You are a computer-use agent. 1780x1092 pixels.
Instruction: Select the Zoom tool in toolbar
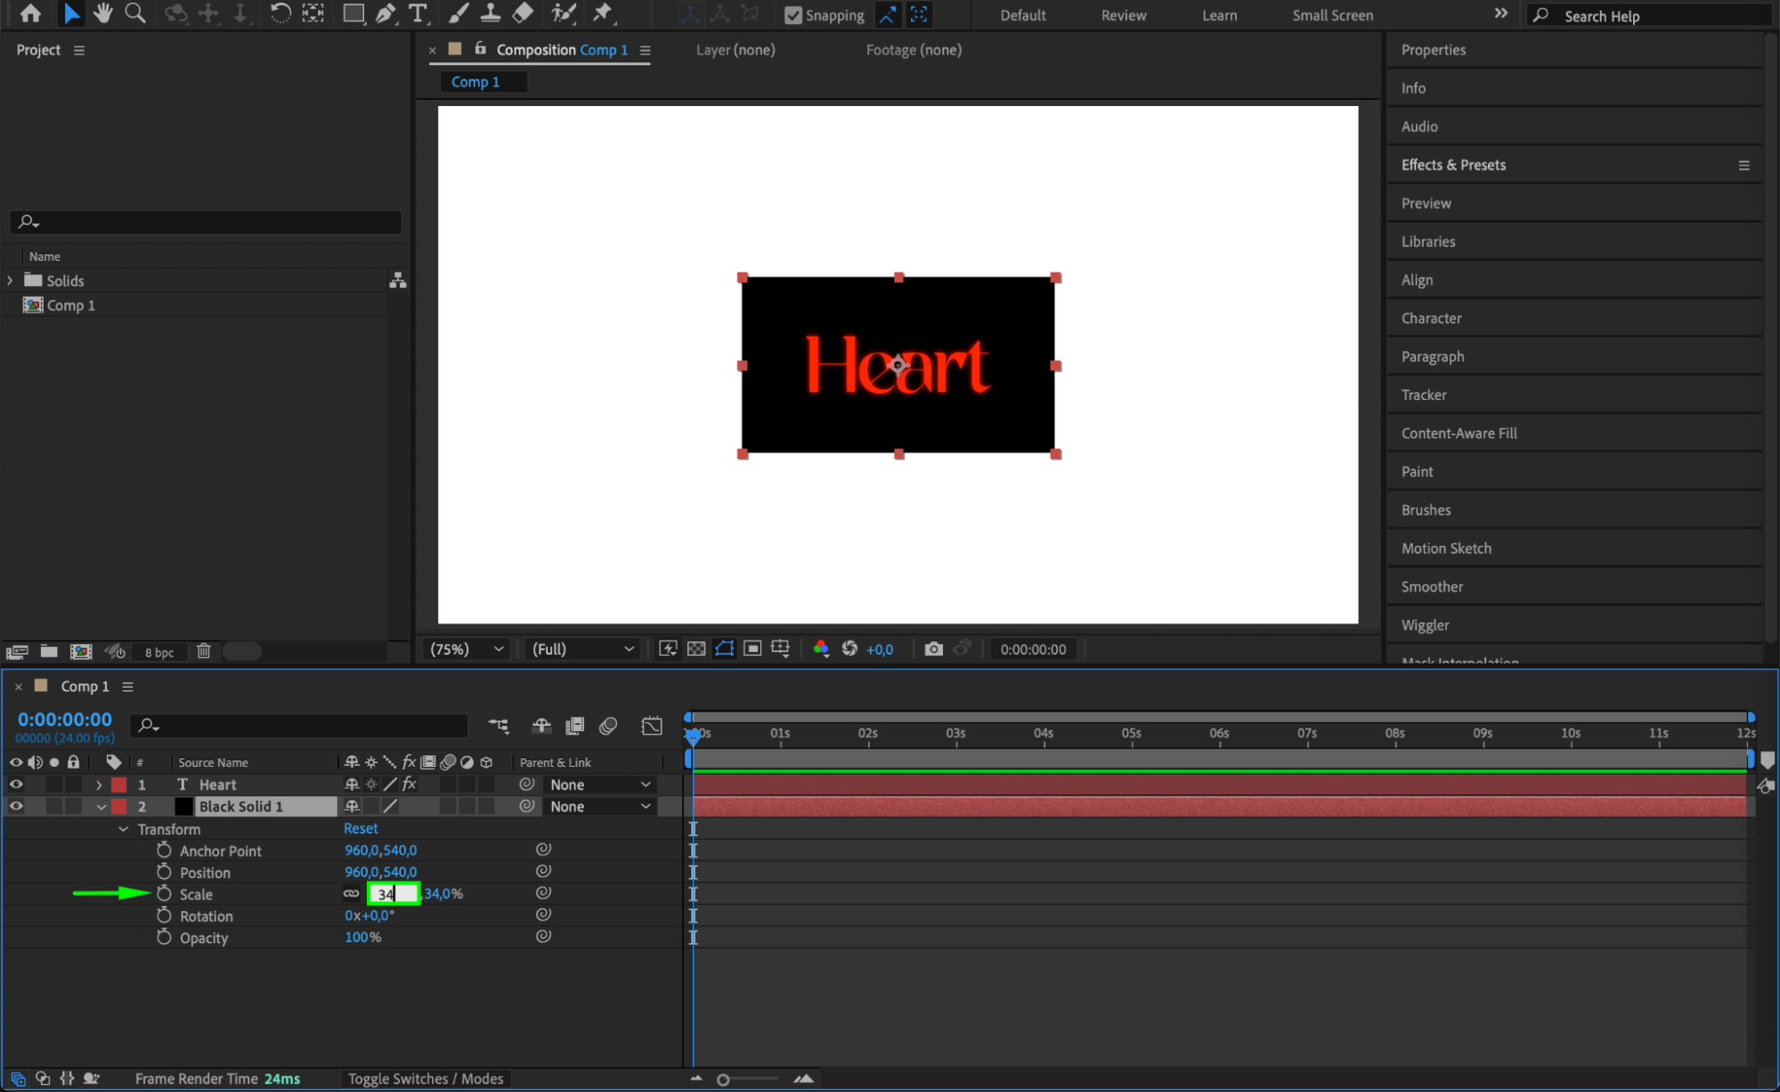[x=135, y=13]
